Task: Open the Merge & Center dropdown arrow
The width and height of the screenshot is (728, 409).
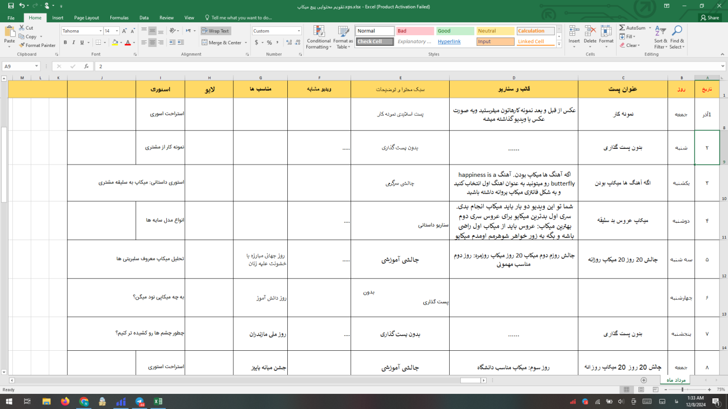Action: coord(245,43)
